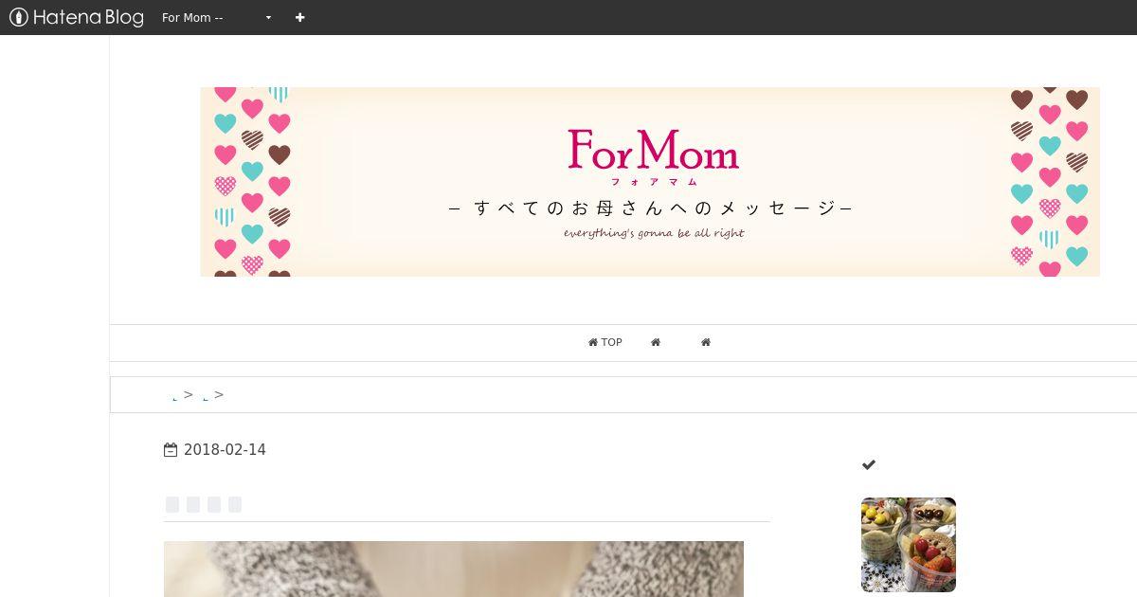Viewport: 1137px width, 597px height.
Task: Click the calendar icon beside the post date
Action: (x=171, y=450)
